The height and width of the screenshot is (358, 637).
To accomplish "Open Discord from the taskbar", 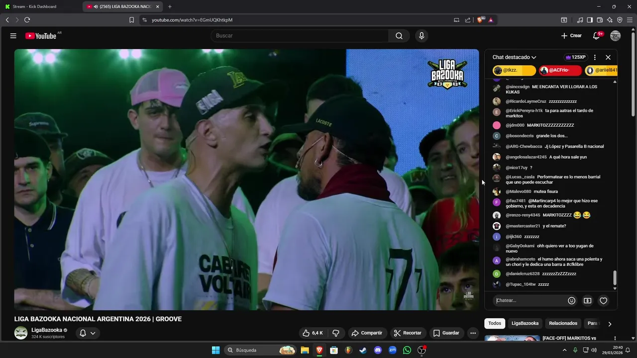I will [378, 350].
